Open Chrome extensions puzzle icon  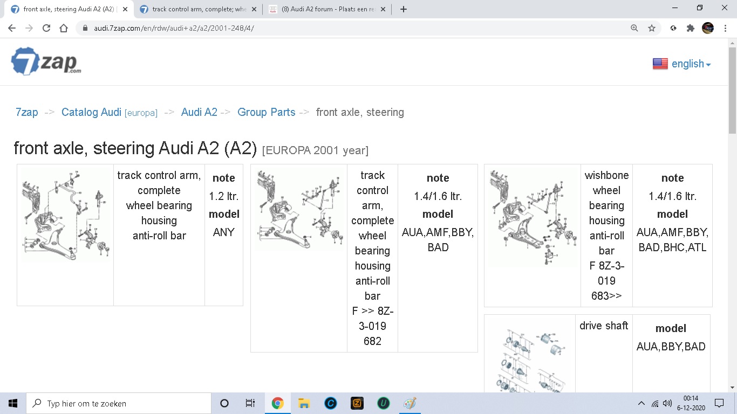tap(691, 29)
